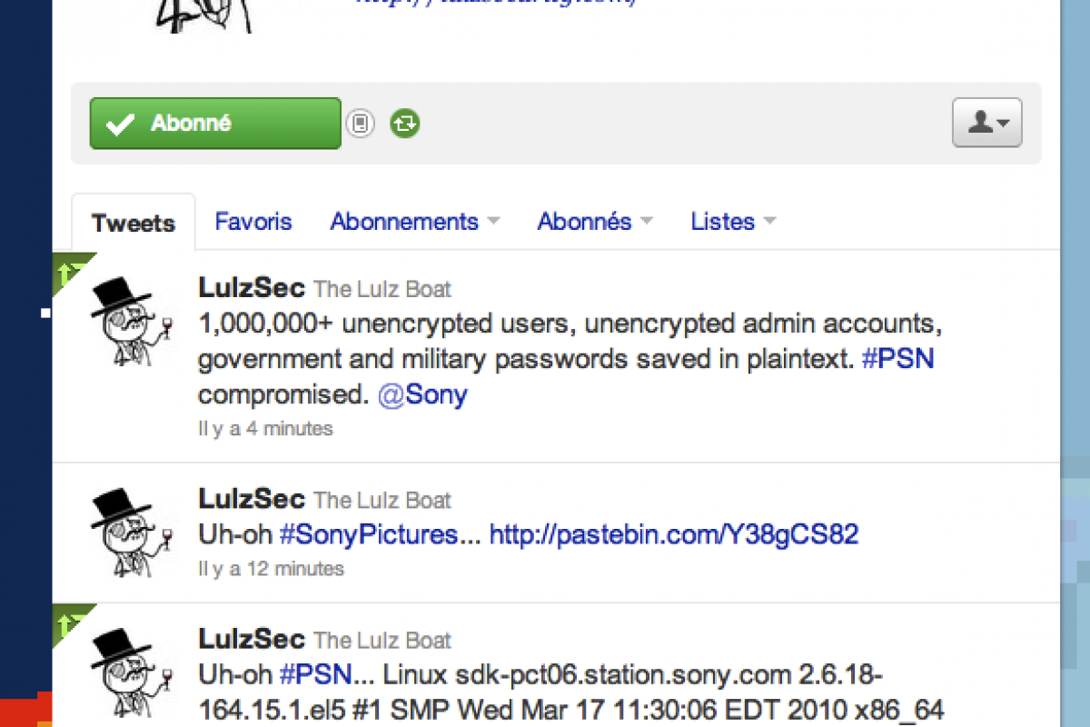Image resolution: width=1090 pixels, height=727 pixels.
Task: Expand the Listes dropdown tab
Action: pyautogui.click(x=733, y=221)
